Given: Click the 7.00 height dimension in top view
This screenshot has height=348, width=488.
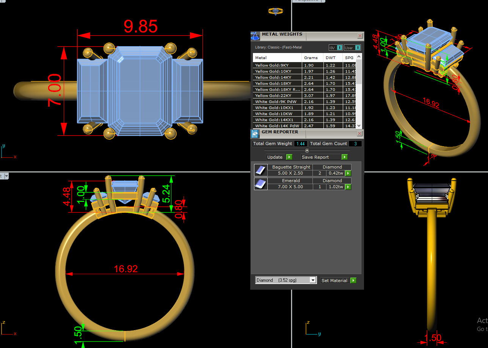Looking at the screenshot, I should [55, 90].
